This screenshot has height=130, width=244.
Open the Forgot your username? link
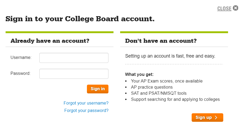tap(86, 103)
